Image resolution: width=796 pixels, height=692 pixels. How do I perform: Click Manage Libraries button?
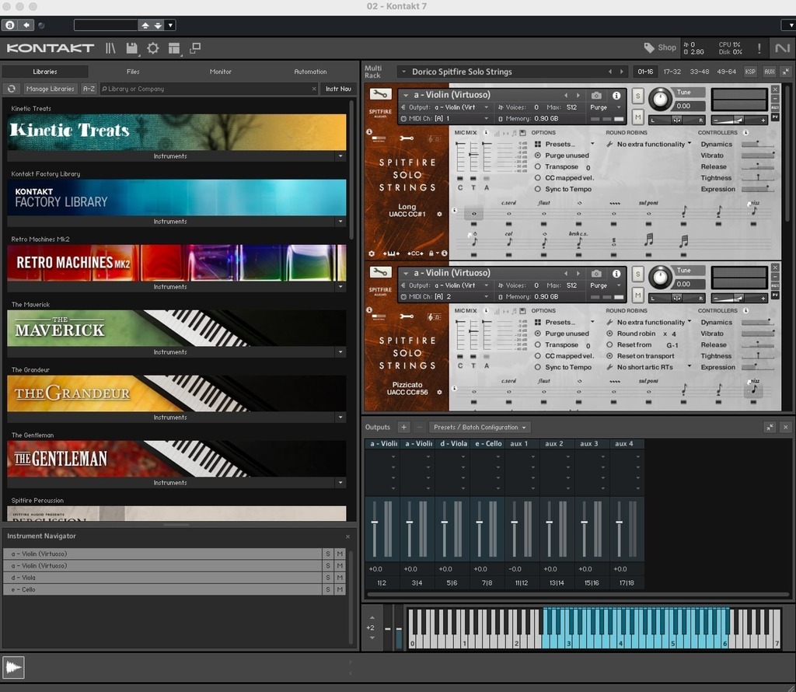point(50,89)
